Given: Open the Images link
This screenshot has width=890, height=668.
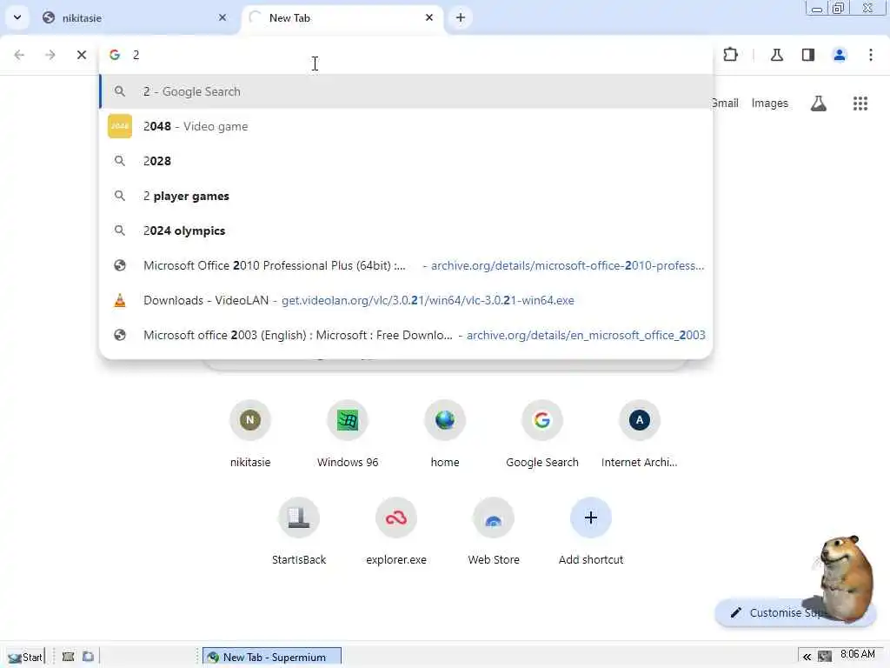Looking at the screenshot, I should (770, 104).
